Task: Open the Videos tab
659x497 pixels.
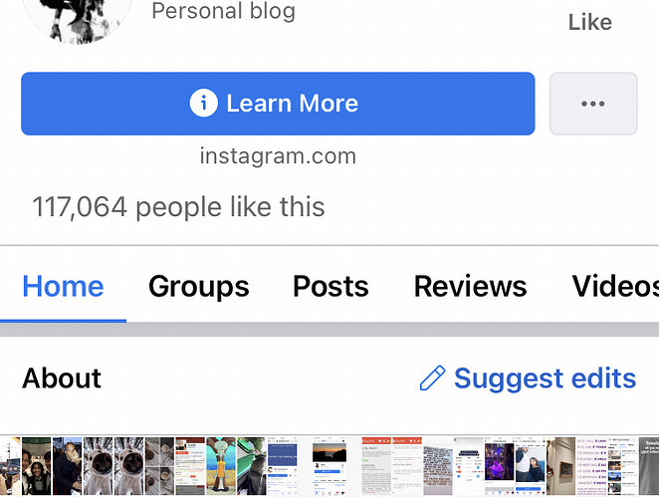Action: (x=615, y=286)
